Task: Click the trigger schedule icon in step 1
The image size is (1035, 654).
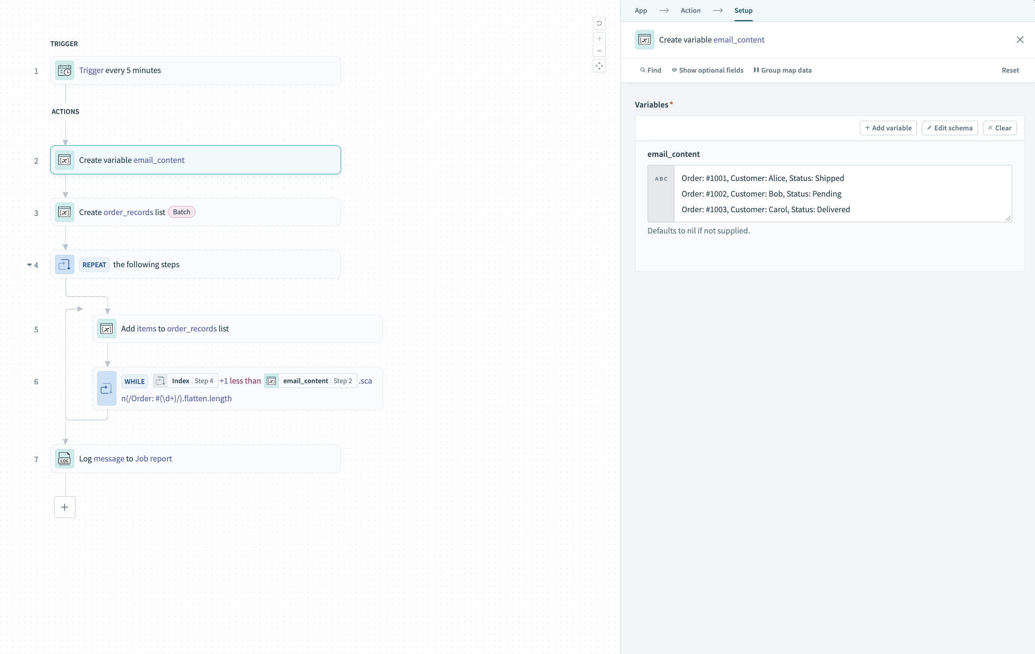Action: (x=64, y=71)
